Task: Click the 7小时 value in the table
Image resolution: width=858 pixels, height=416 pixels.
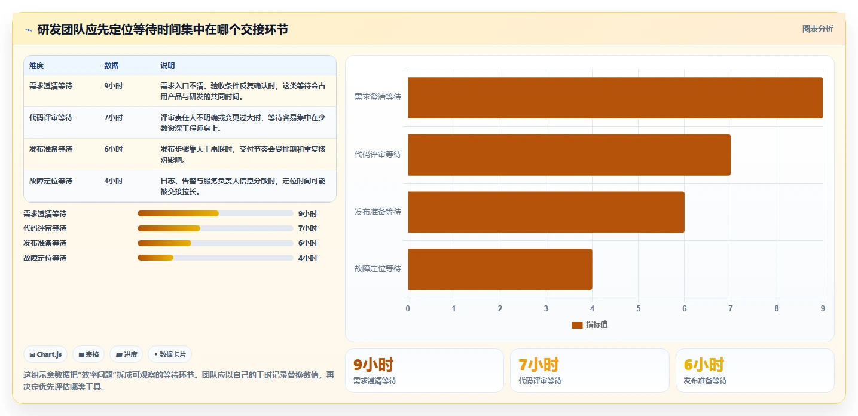Action: (x=113, y=118)
